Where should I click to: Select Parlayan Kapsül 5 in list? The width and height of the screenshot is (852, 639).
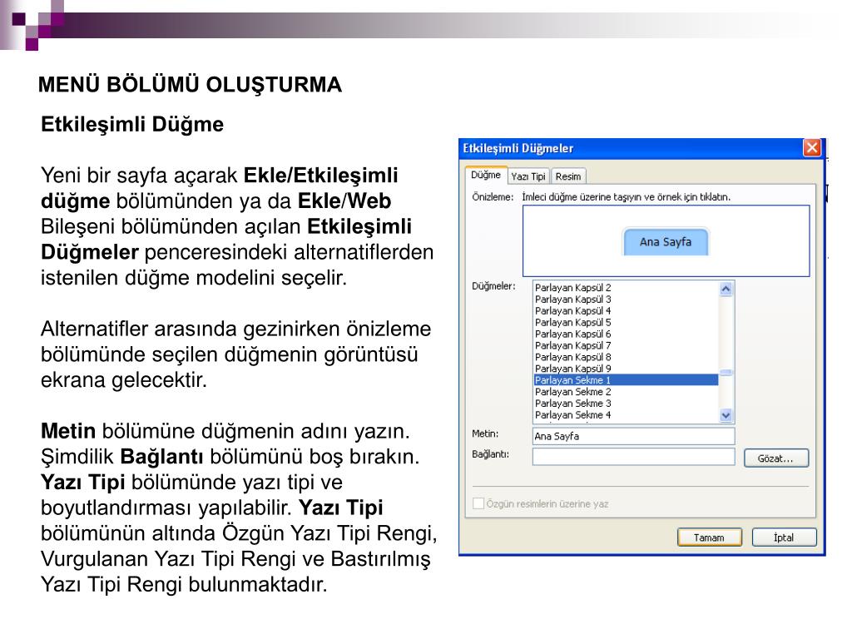626,322
